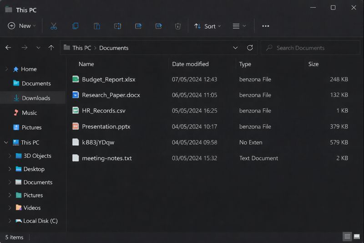364x243 pixels.
Task: Open the Sort dropdown
Action: point(207,26)
